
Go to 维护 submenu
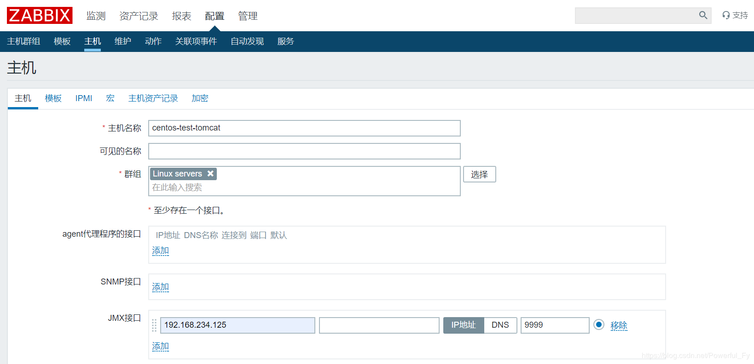123,41
